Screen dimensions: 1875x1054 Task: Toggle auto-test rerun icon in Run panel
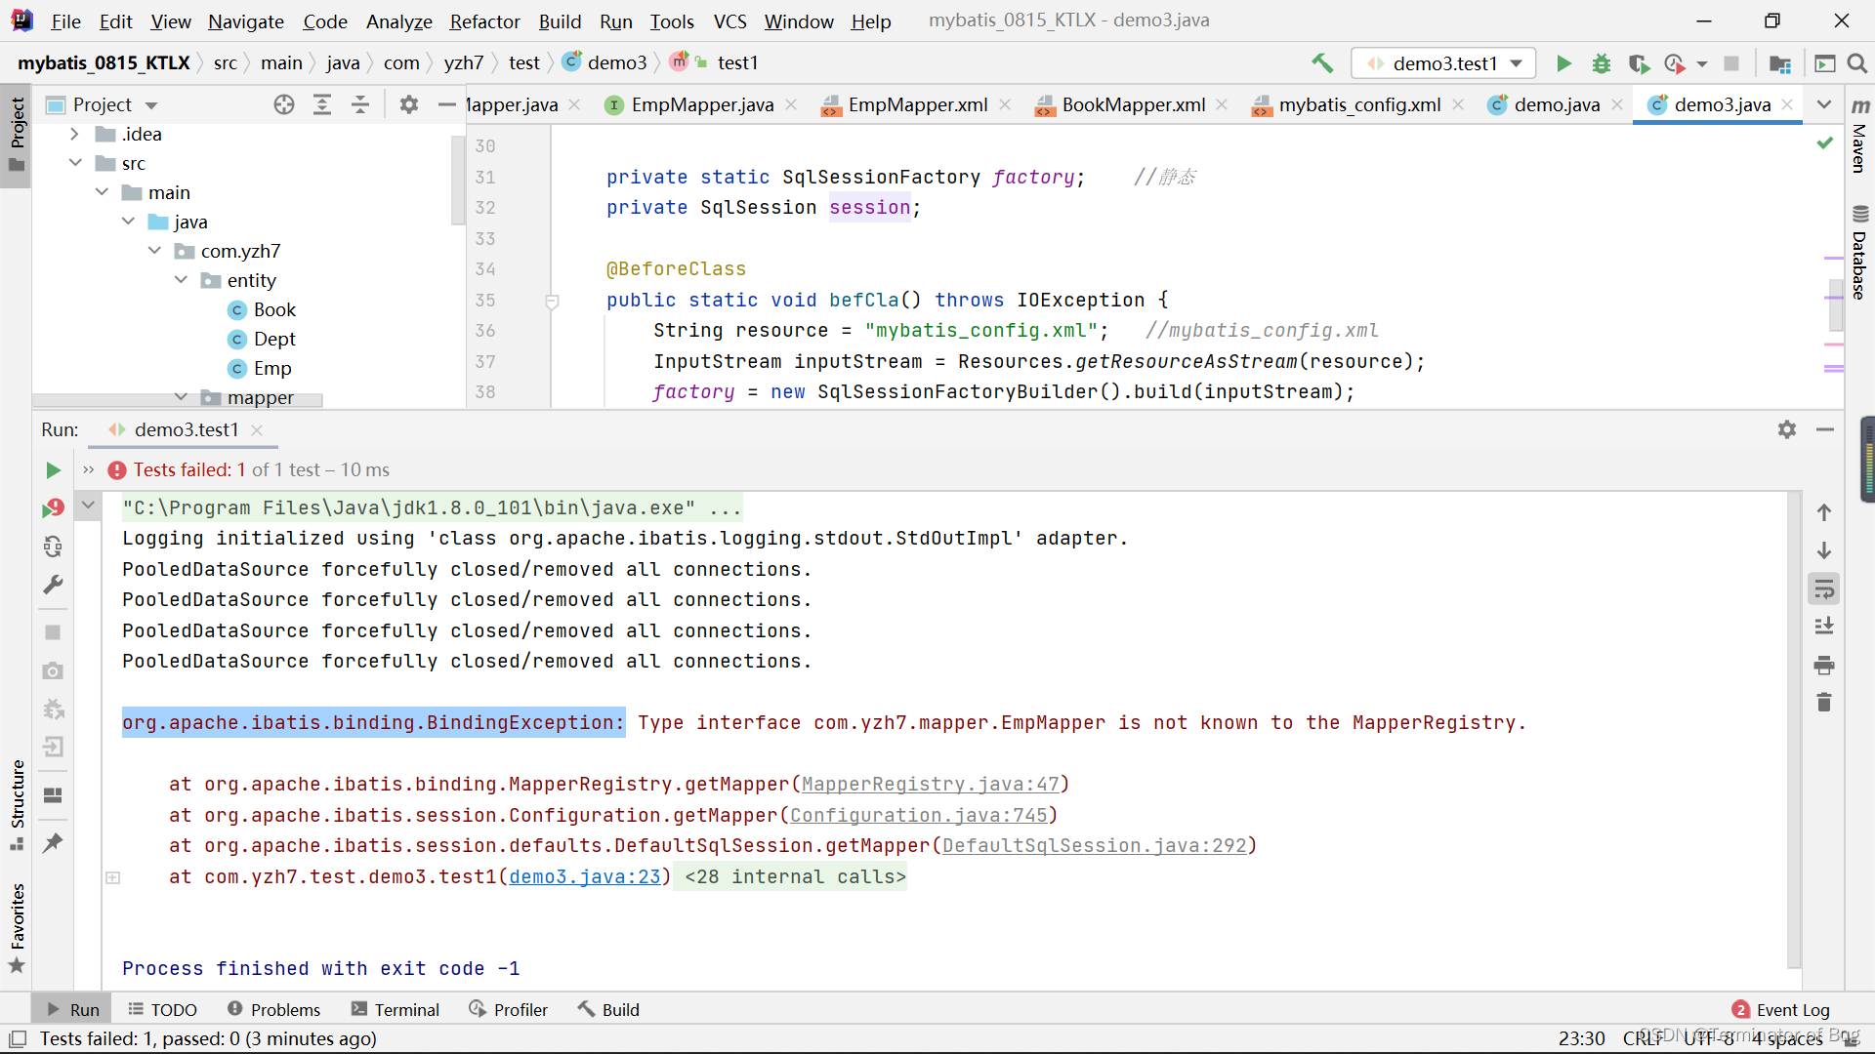(53, 547)
